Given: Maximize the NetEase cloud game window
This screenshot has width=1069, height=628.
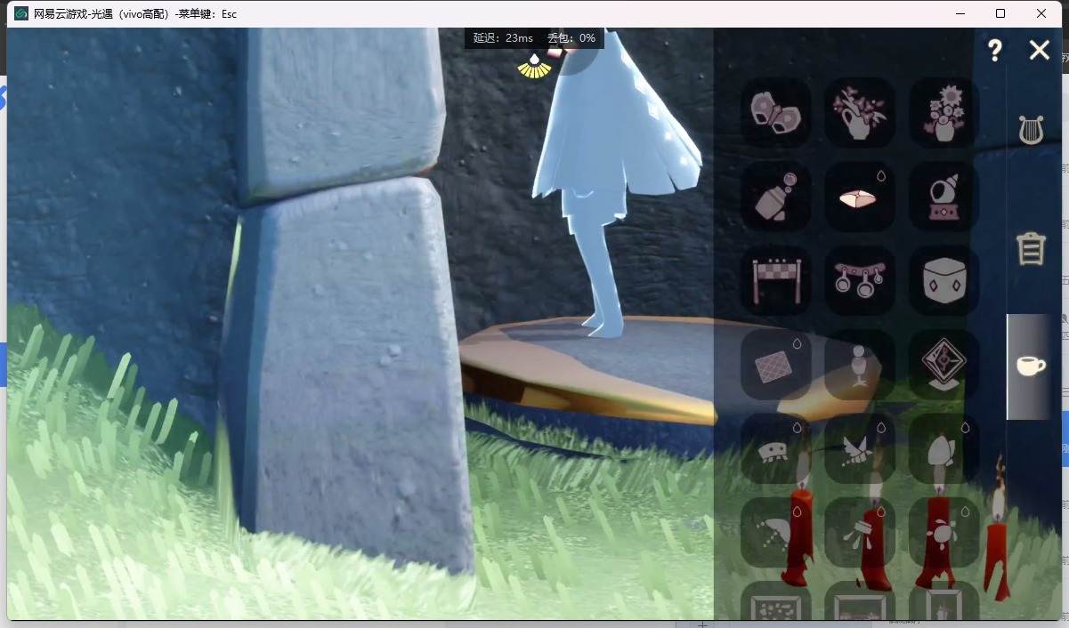Looking at the screenshot, I should 1000,13.
